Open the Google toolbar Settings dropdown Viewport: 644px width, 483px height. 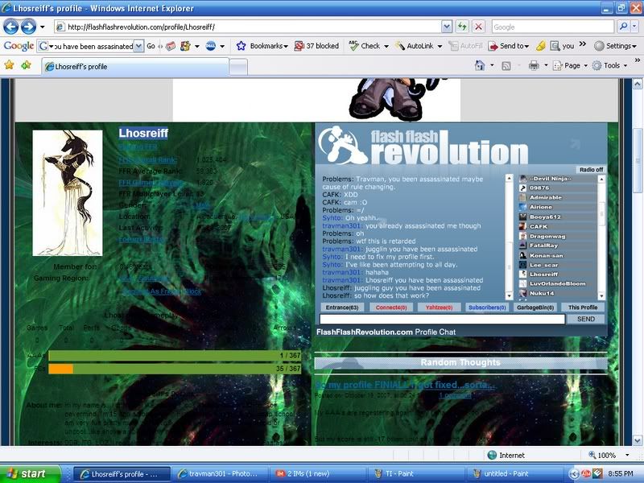pos(615,46)
